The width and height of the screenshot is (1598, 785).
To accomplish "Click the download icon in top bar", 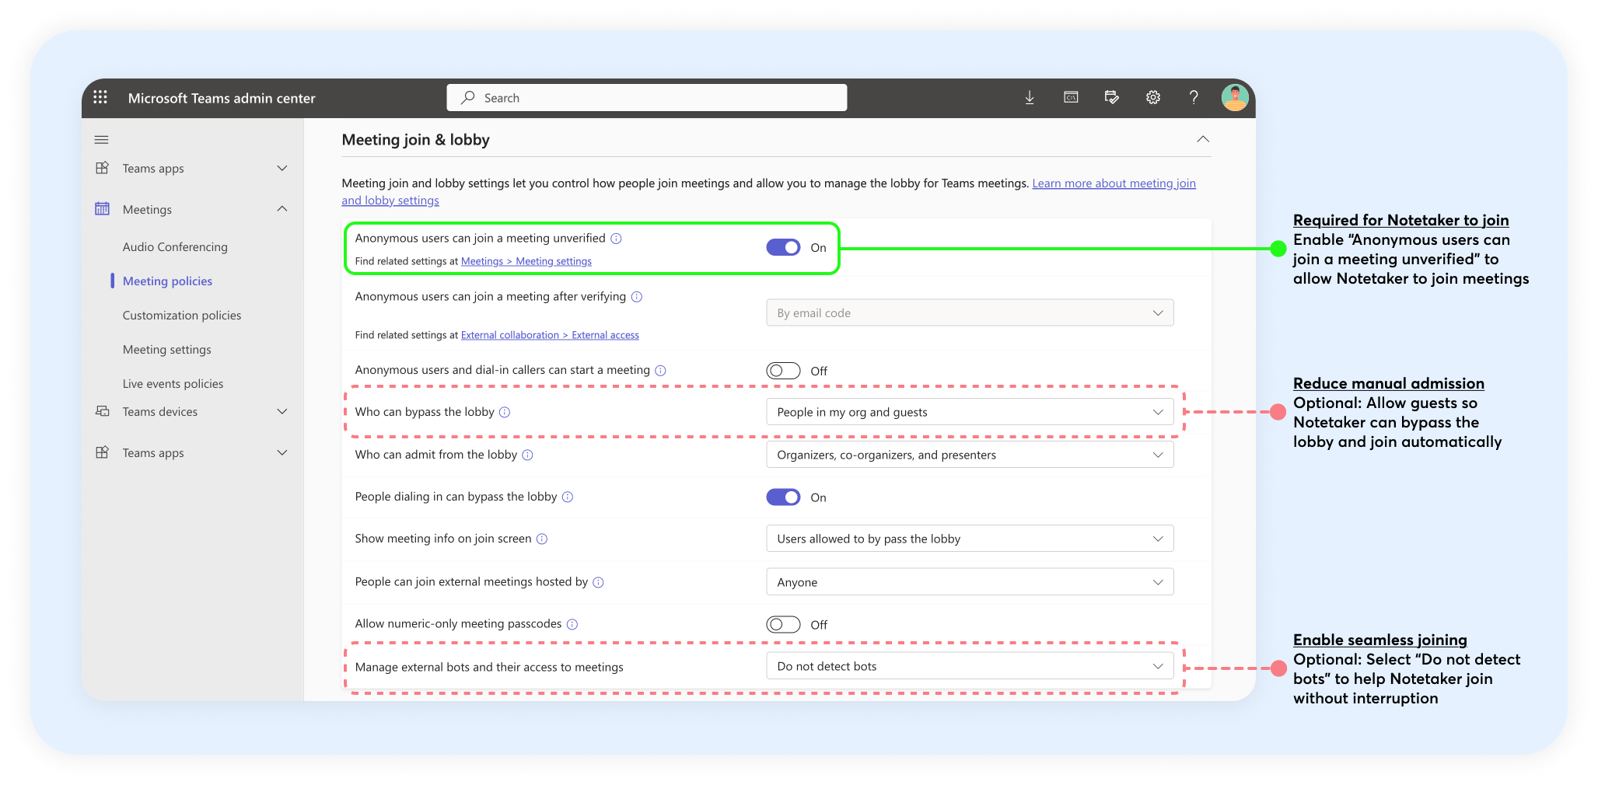I will click(x=1030, y=97).
